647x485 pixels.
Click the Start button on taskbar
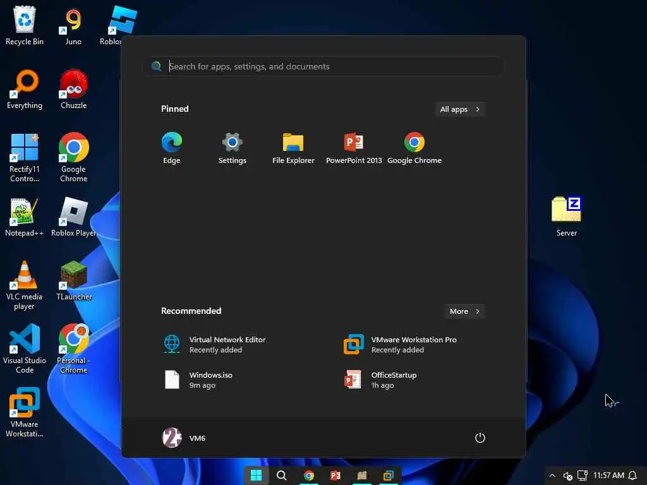point(257,476)
